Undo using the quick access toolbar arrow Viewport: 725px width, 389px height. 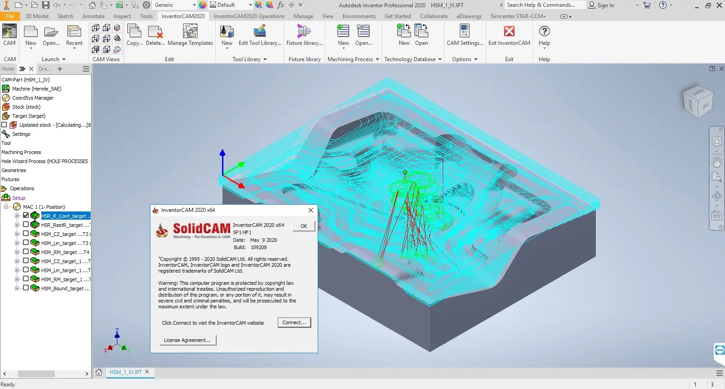[x=57, y=5]
